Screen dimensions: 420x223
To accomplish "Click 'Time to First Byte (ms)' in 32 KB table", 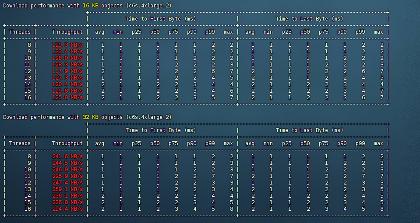I will (x=161, y=130).
